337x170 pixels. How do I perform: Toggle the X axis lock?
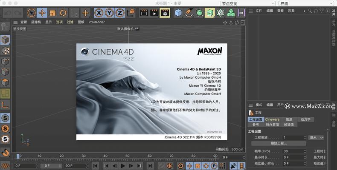click(99, 13)
